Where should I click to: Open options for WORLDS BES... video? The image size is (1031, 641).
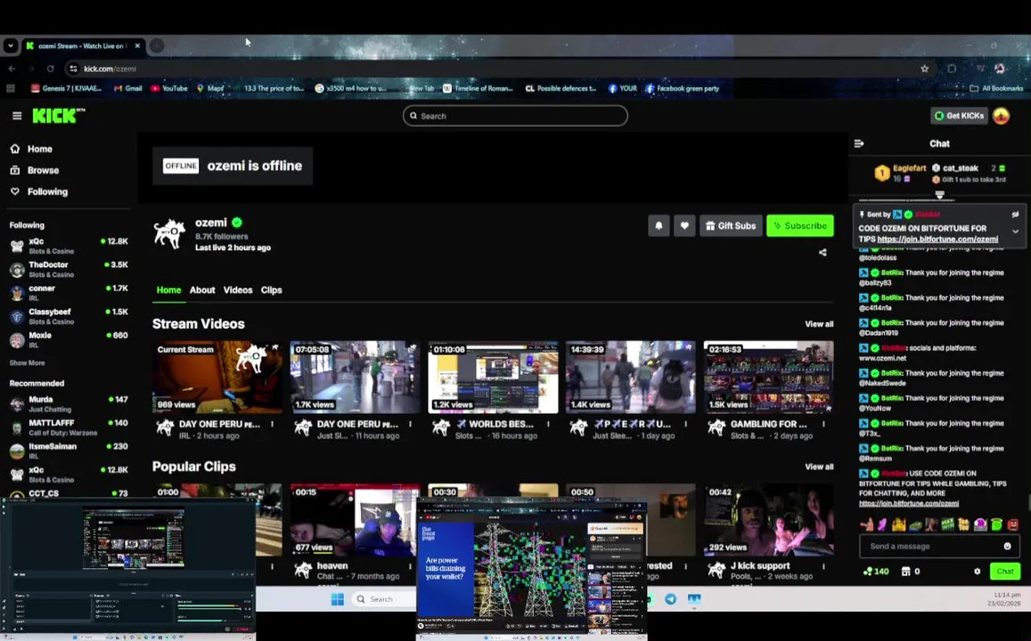coord(548,425)
